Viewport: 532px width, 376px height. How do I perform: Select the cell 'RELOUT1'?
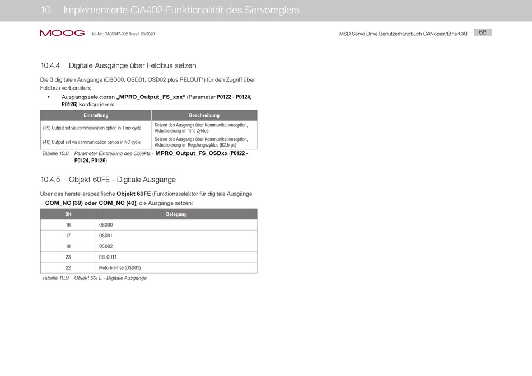click(176, 257)
